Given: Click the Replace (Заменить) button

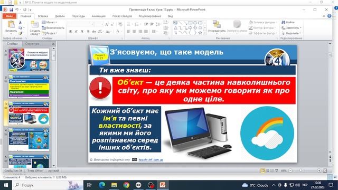Looking at the screenshot, I should coord(292,28).
